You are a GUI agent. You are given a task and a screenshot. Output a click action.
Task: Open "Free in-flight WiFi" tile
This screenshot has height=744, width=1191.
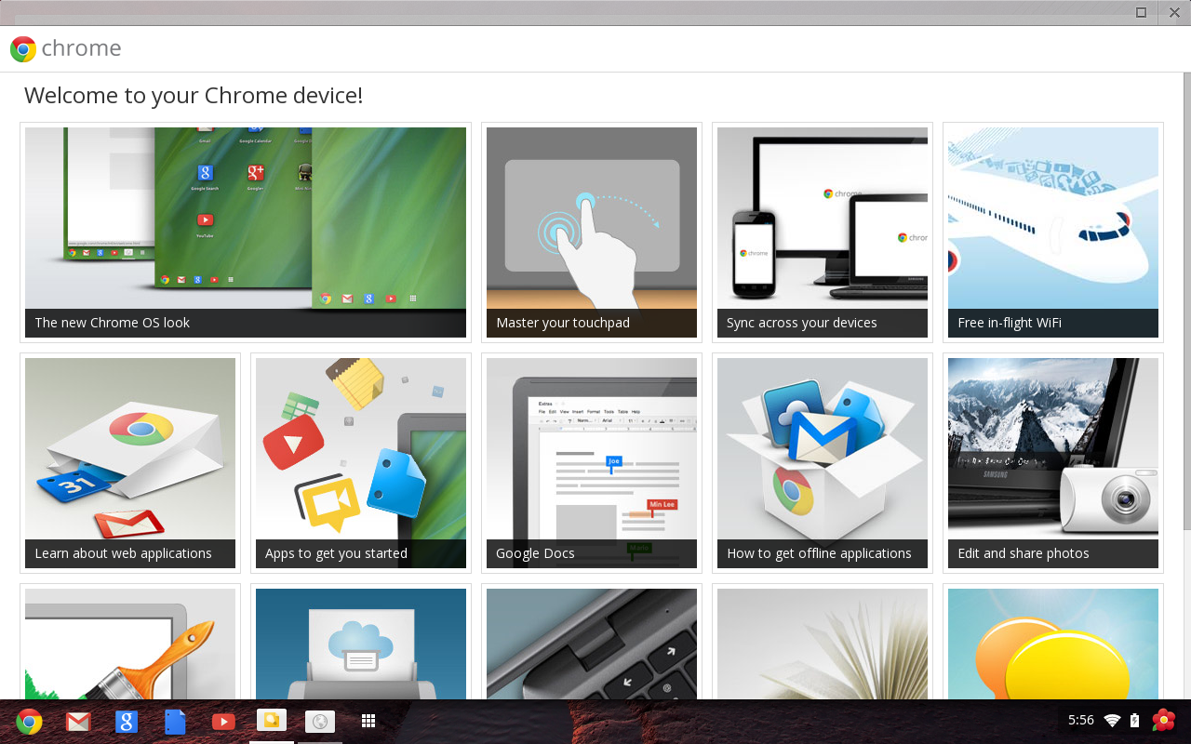[1053, 232]
